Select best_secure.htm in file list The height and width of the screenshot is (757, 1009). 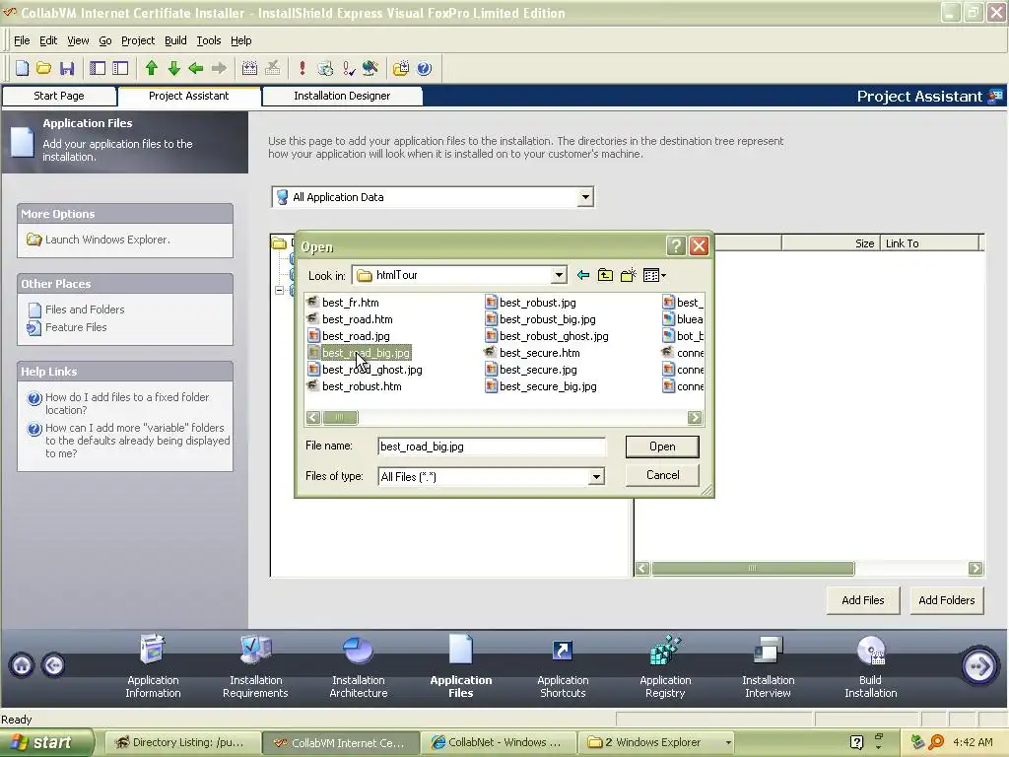pos(539,353)
